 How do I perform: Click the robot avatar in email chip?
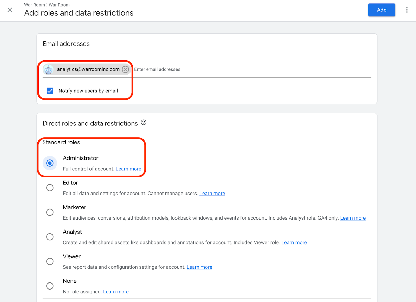pyautogui.click(x=48, y=69)
